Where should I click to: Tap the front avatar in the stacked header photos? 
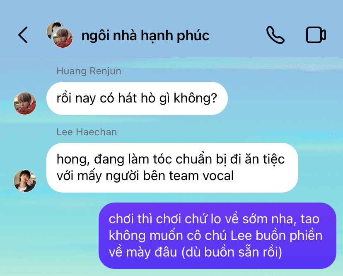tap(63, 38)
